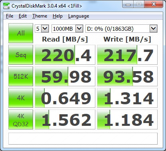Viewport: 166px width, 151px height.
Task: Start the Seq benchmark test
Action: tap(21, 55)
